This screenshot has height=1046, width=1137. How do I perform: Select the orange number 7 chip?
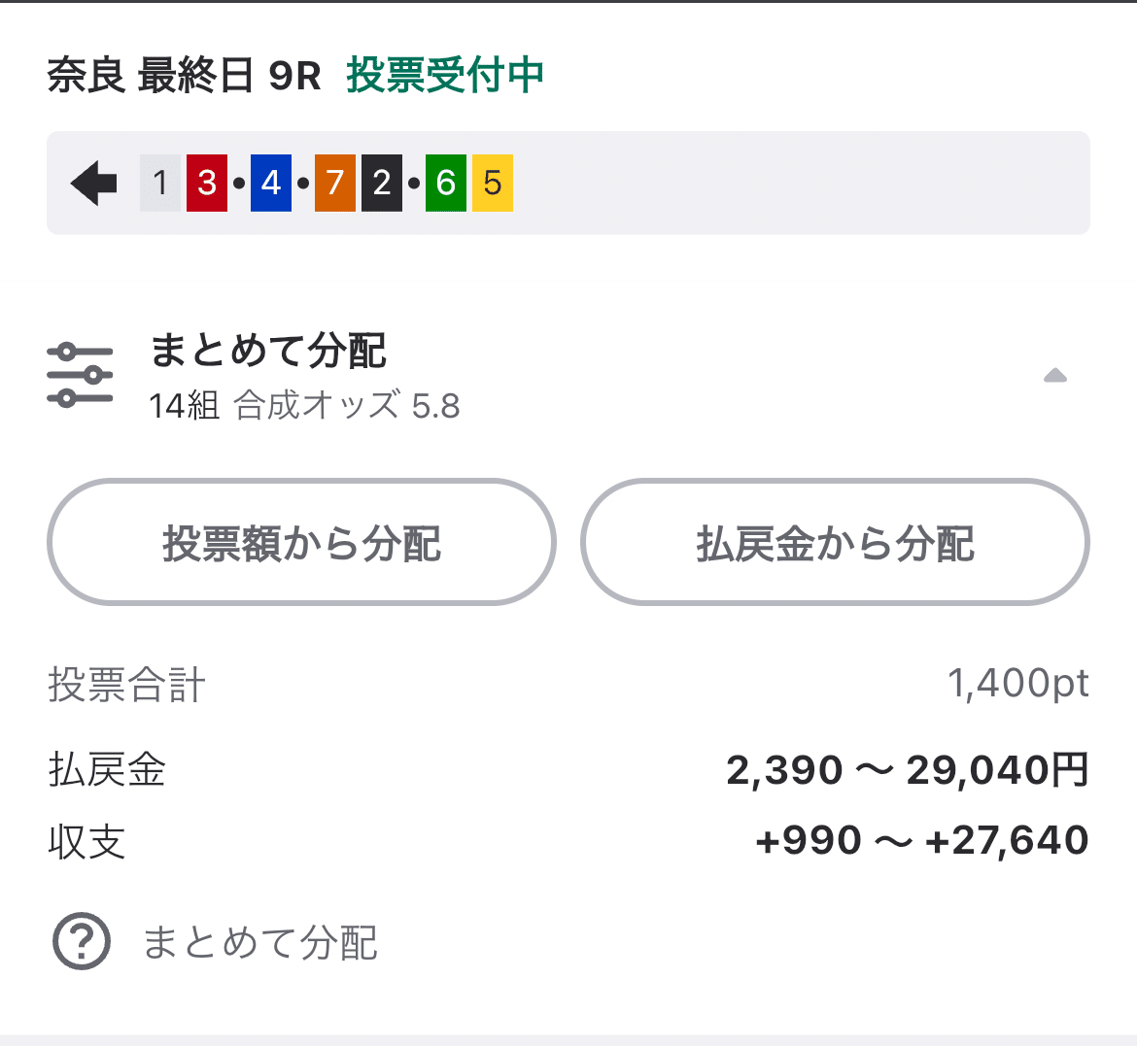coord(333,183)
